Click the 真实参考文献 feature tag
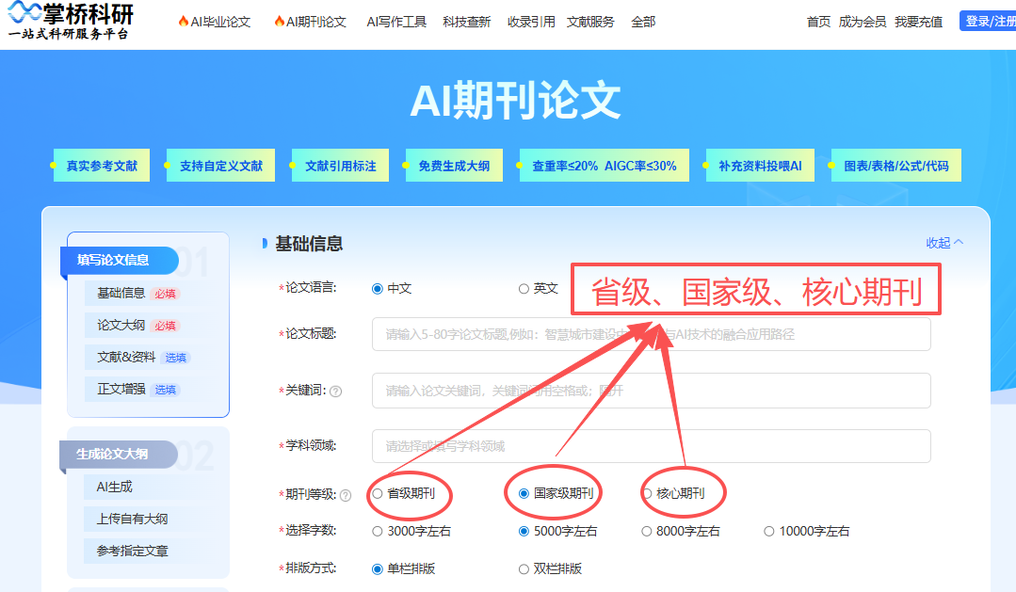This screenshot has width=1016, height=592. (x=102, y=165)
